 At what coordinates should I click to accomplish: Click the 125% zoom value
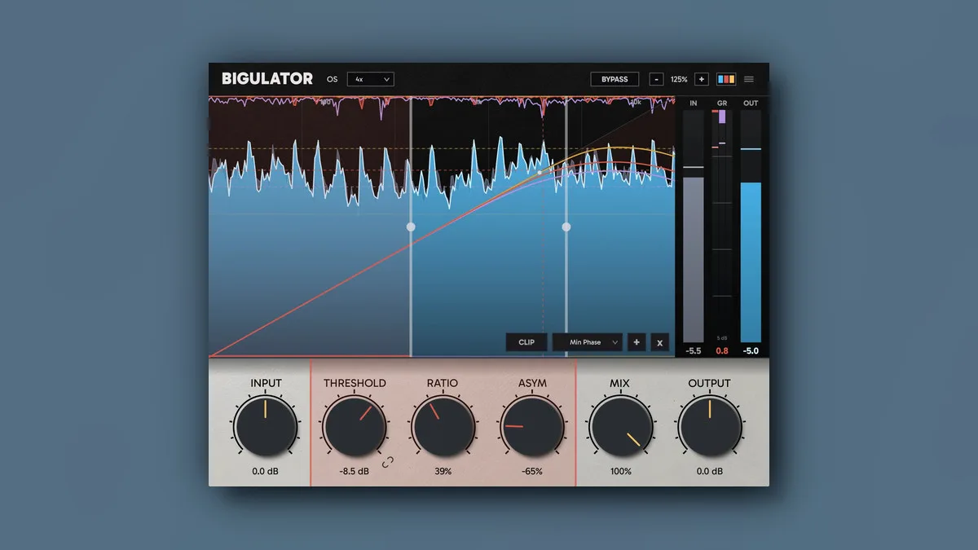[679, 80]
